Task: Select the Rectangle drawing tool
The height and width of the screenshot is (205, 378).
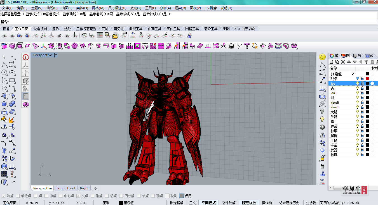Action: click(x=12, y=80)
